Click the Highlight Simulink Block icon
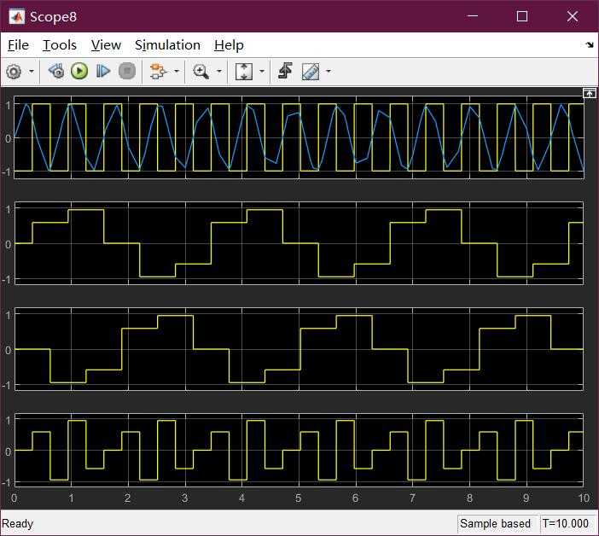The height and width of the screenshot is (536, 599). 157,72
